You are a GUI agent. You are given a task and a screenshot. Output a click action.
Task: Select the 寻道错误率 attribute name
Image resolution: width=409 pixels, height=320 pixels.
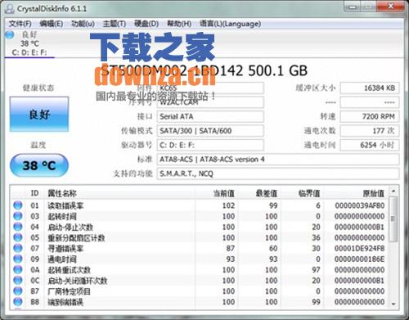click(65, 248)
